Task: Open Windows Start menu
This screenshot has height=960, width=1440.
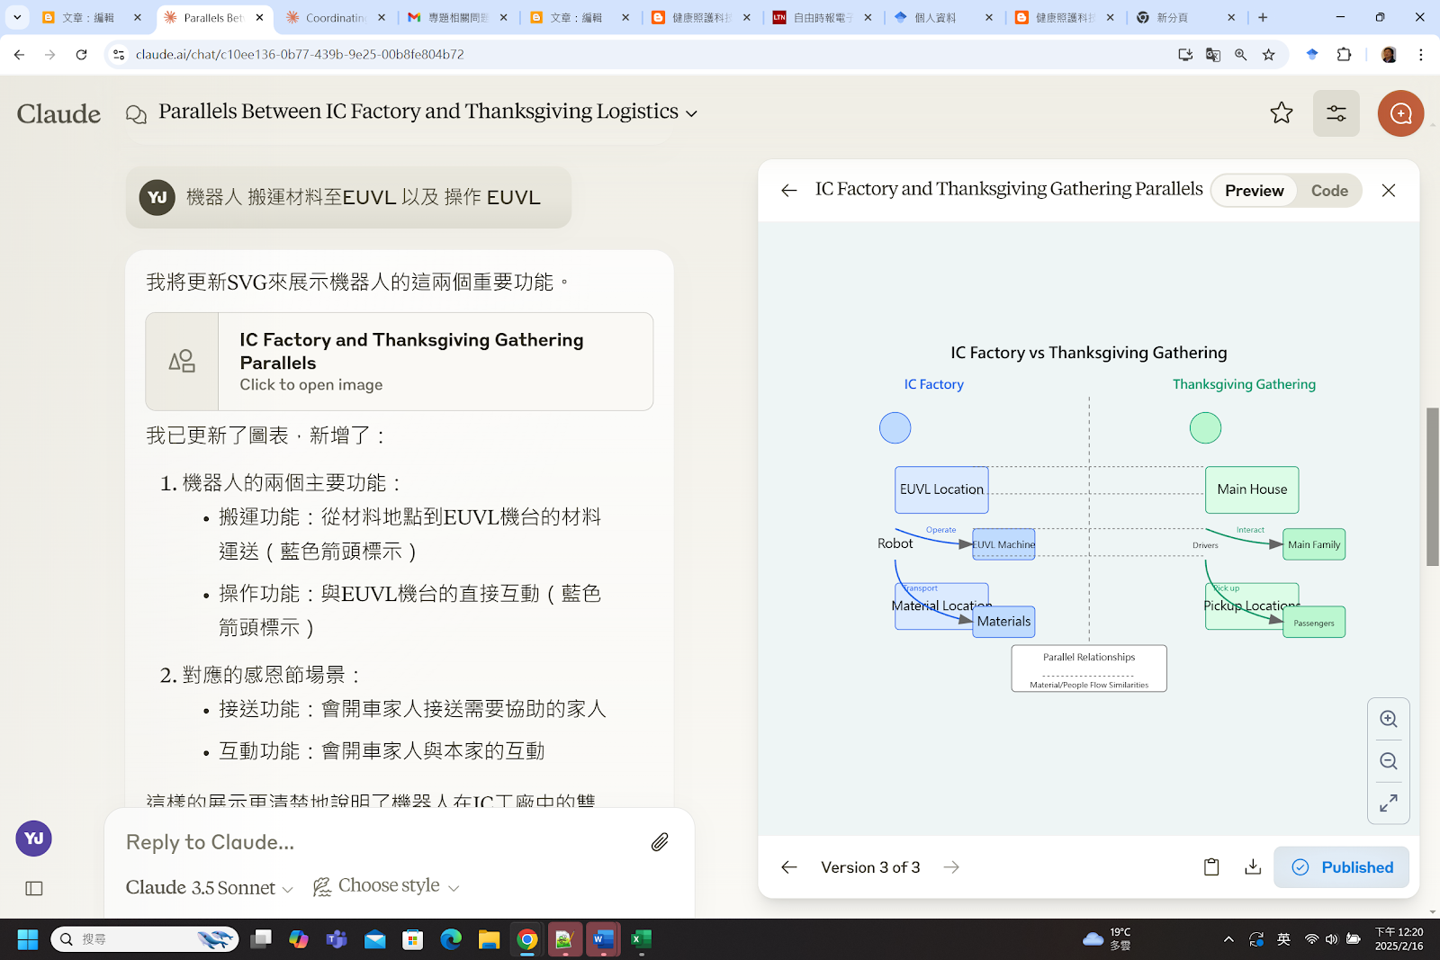Action: (28, 939)
